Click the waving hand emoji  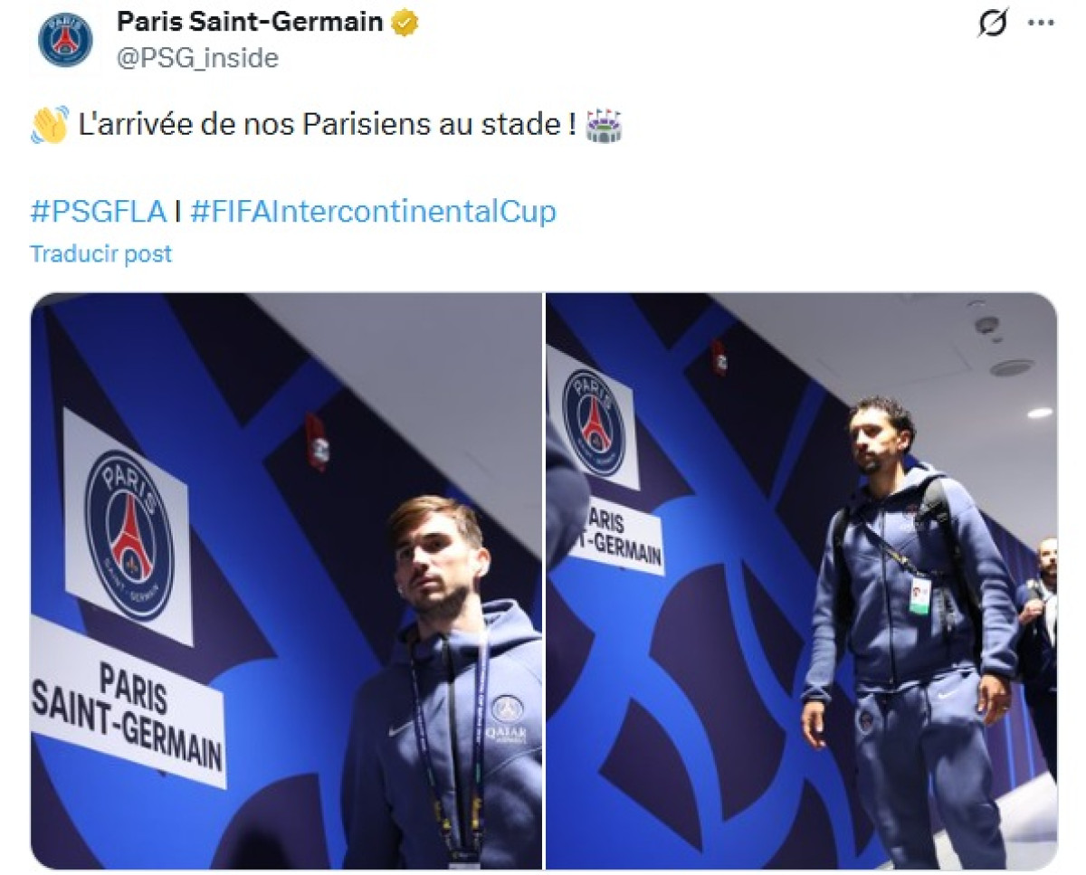(x=49, y=125)
